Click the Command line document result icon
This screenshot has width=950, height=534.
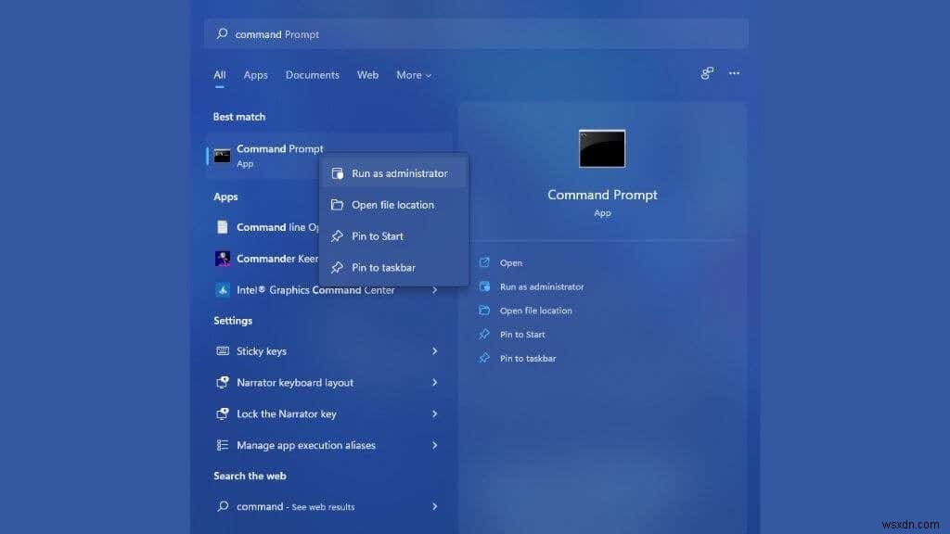(223, 226)
